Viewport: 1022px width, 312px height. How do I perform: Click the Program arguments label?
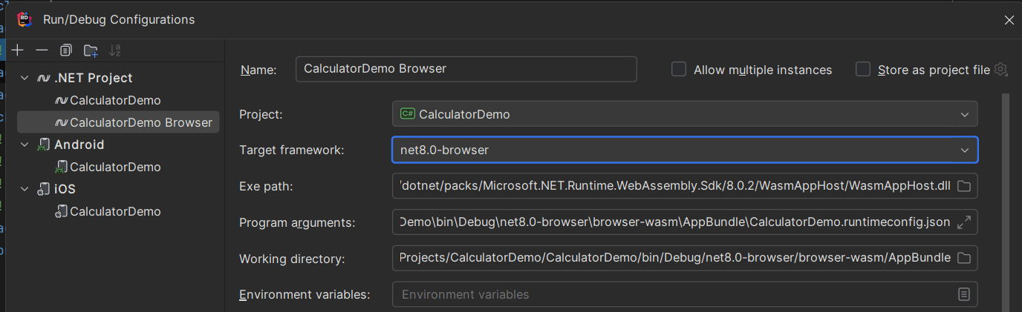pos(297,222)
